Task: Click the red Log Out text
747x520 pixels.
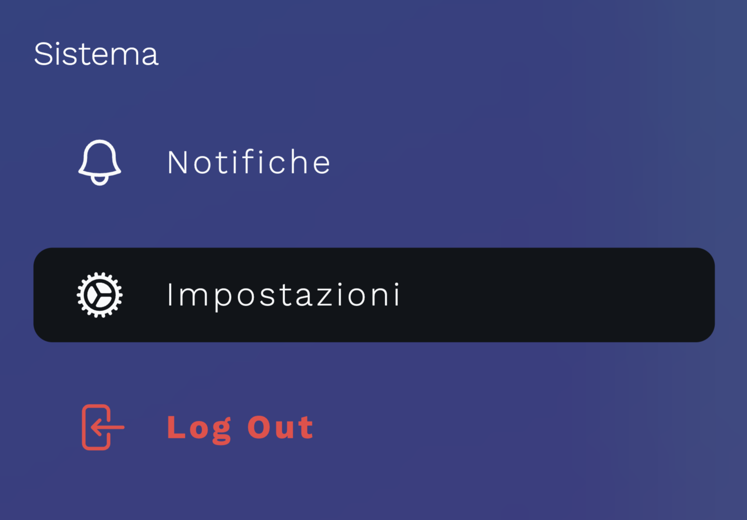Action: click(240, 428)
